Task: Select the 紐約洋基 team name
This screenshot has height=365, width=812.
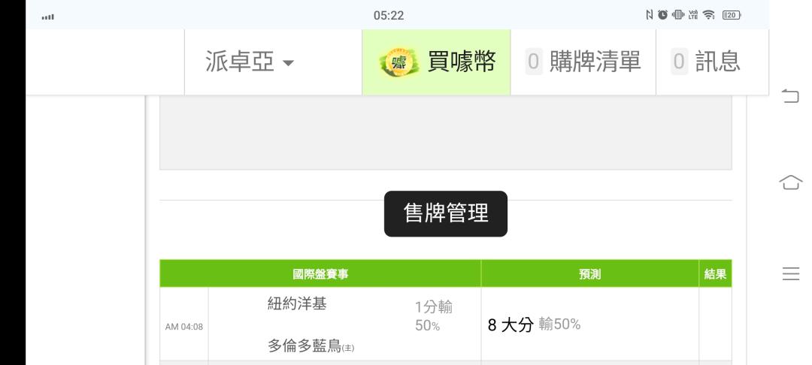Action: tap(297, 303)
